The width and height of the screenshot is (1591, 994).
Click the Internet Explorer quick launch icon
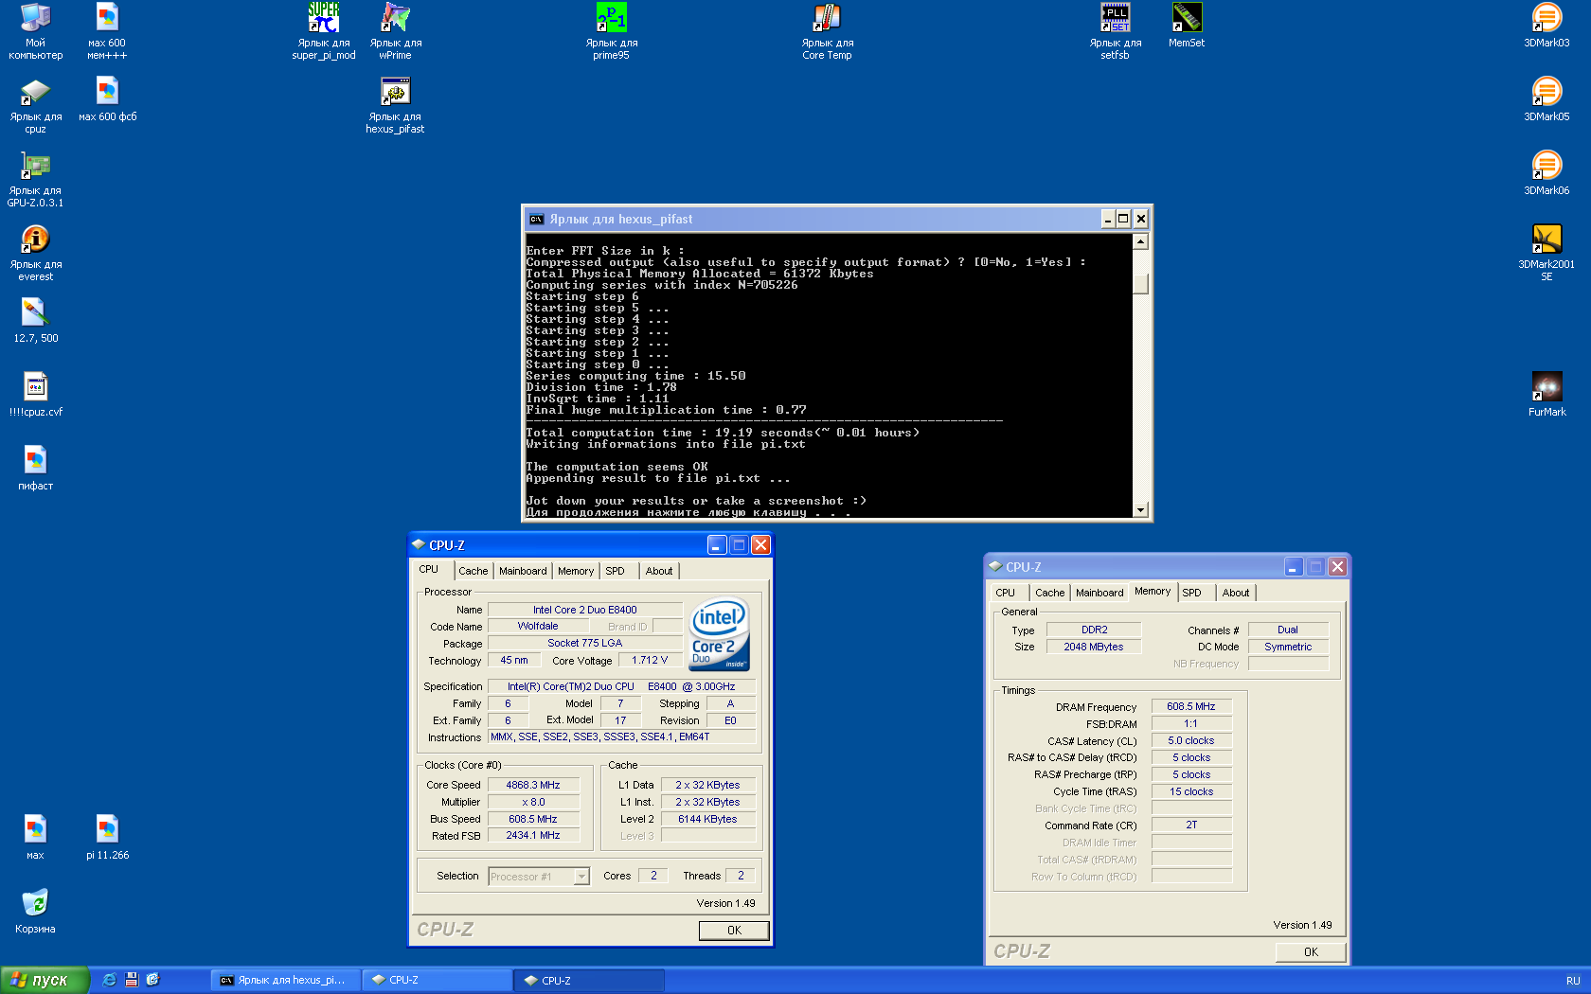109,980
